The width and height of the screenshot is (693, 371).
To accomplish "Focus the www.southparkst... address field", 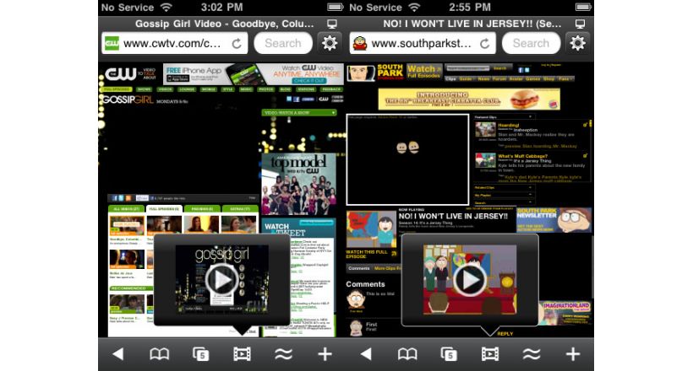I will coord(423,43).
